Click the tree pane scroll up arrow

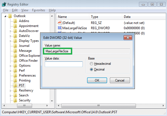click(52, 16)
